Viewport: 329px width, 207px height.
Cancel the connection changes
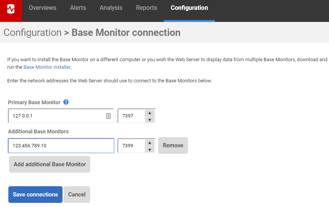77,195
